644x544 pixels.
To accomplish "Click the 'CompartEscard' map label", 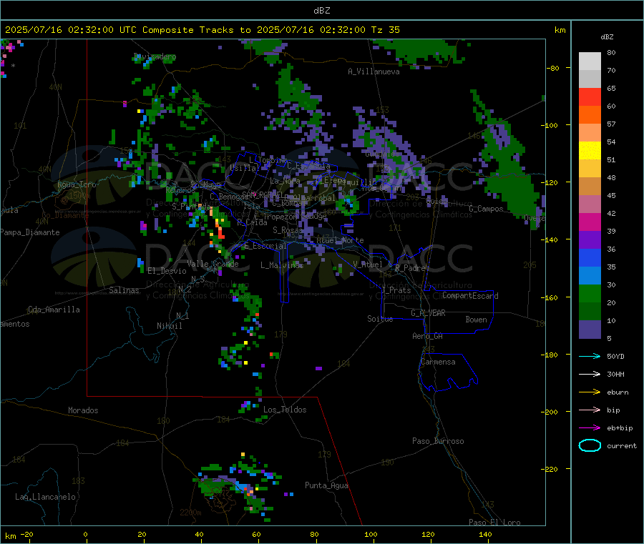I will pyautogui.click(x=470, y=296).
